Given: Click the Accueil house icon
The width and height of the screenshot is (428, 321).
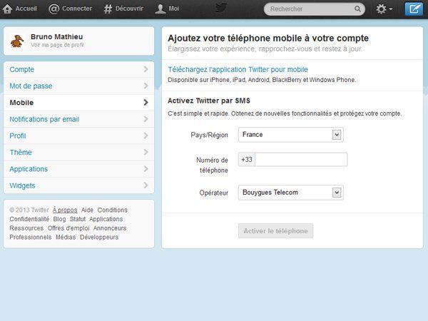Looking at the screenshot, I should click(x=7, y=9).
